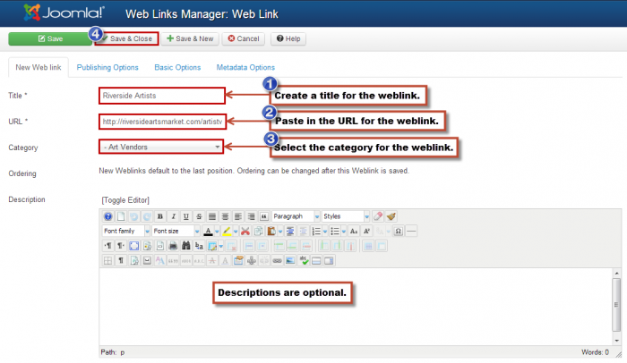Click the editor scrollbar down arrow
Image resolution: width=627 pixels, height=363 pixels.
click(616, 341)
